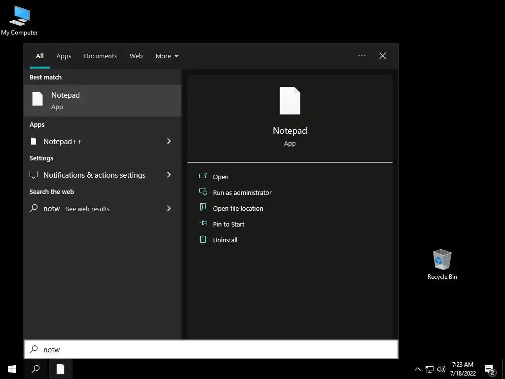Screen dimensions: 505x379
Task: Click the Open file location icon
Action: coord(203,207)
